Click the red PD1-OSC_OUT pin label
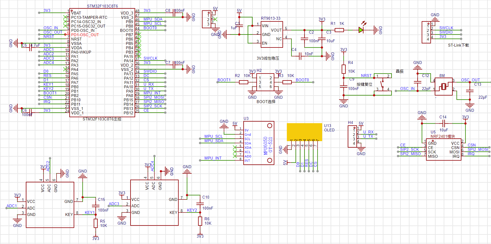491x244 pixels. [85, 35]
